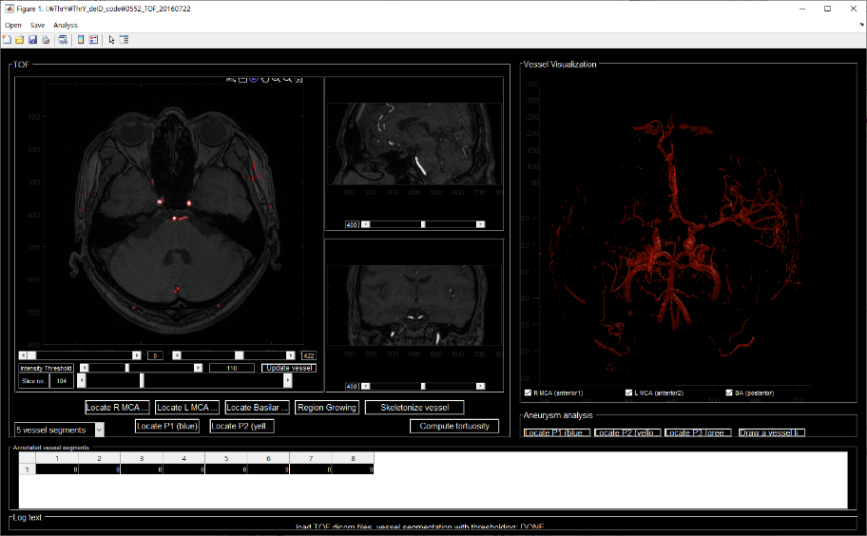Uncheck the R MCA (anterior1) checkbox
The width and height of the screenshot is (867, 536).
pyautogui.click(x=528, y=392)
